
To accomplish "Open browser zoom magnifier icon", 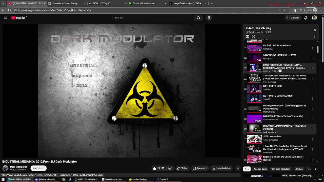I will (x=284, y=10).
